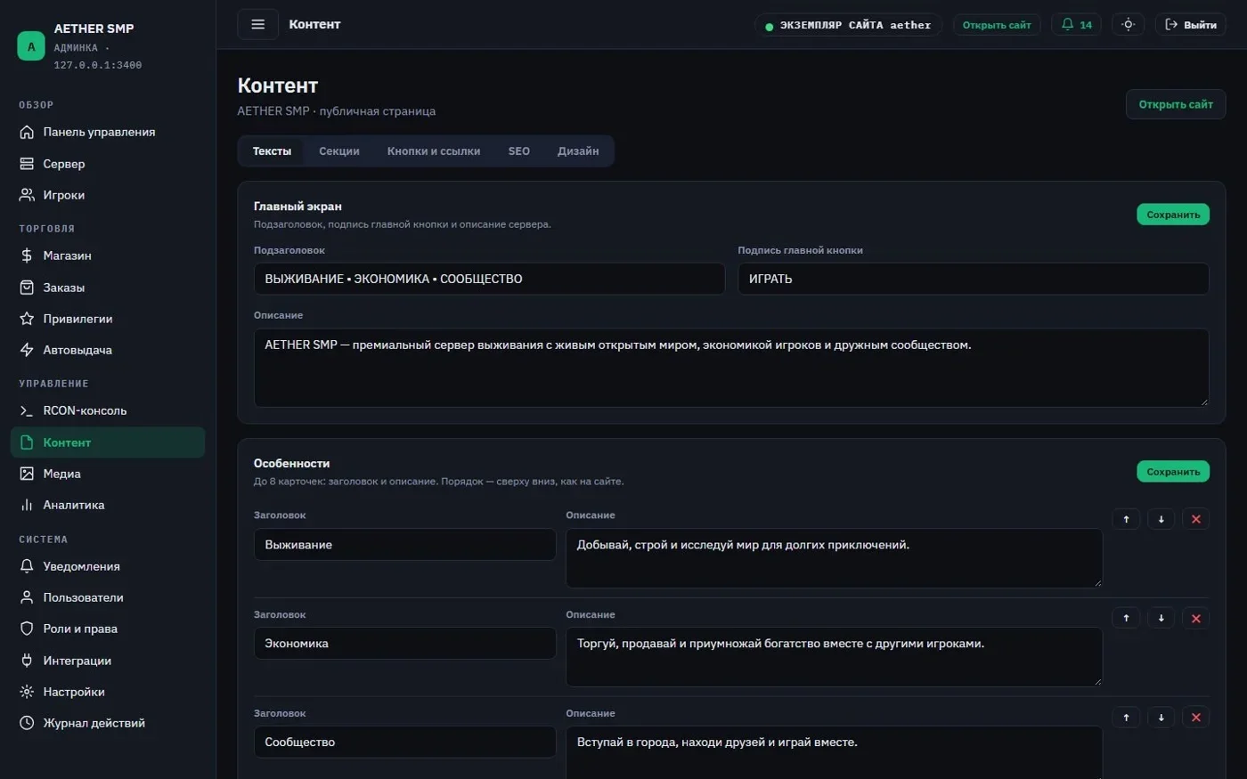Screen dimensions: 1247x779
Task: Select the Тексты tab
Action: [x=272, y=151]
